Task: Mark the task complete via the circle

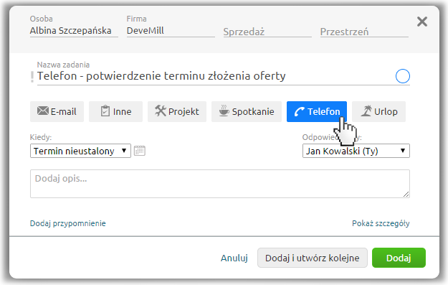Action: pyautogui.click(x=403, y=76)
